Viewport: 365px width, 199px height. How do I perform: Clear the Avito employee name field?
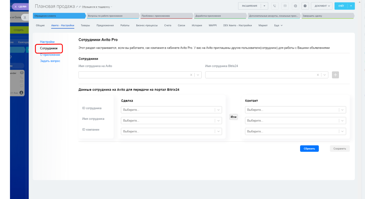191,75
